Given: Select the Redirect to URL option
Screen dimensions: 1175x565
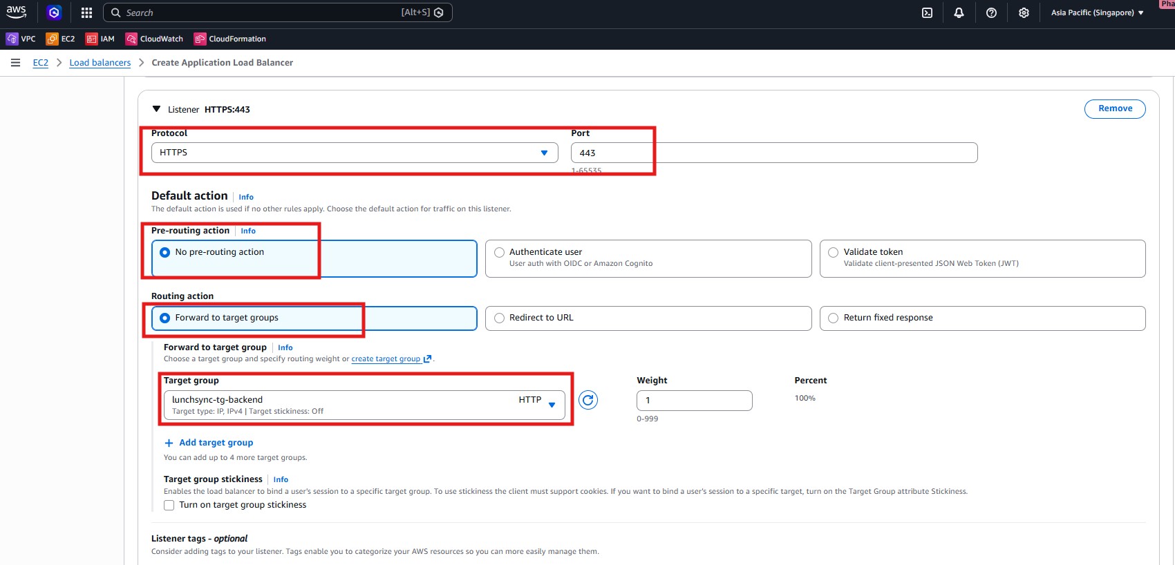Looking at the screenshot, I should pos(500,318).
